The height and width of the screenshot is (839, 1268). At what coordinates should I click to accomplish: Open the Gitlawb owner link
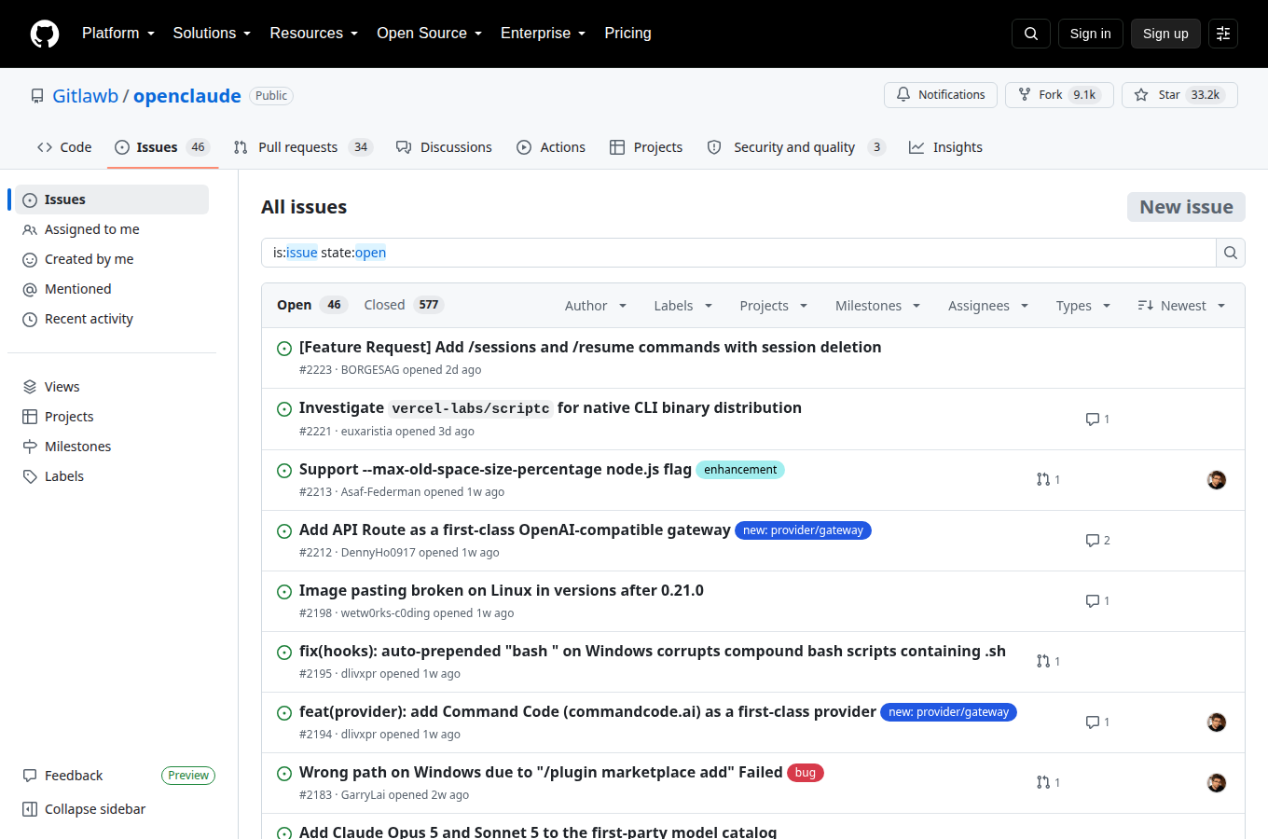85,96
